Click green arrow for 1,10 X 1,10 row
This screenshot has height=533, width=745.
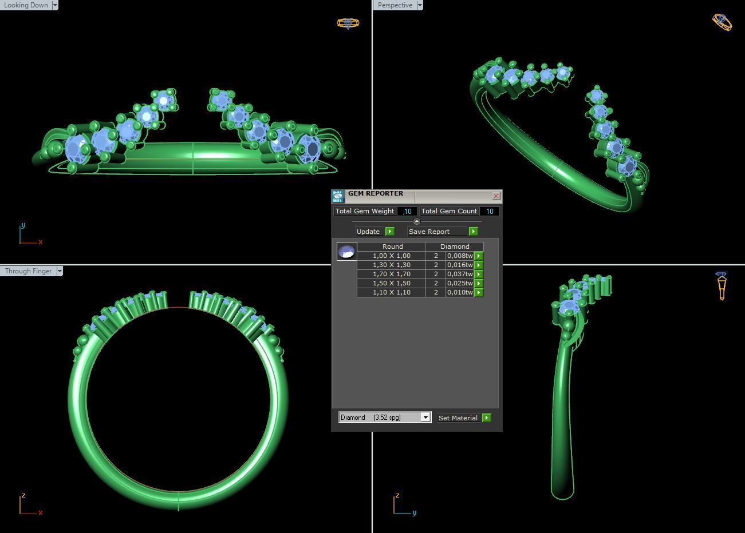[x=479, y=293]
